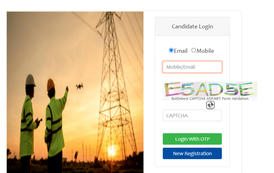Click the drone controller in worker's hands

[x=39, y=121]
